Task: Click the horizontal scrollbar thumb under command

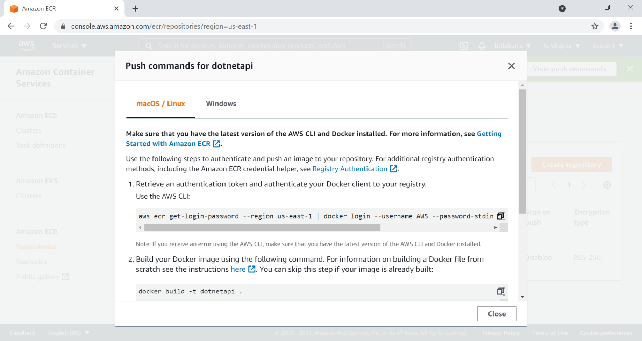Action: 262,228
